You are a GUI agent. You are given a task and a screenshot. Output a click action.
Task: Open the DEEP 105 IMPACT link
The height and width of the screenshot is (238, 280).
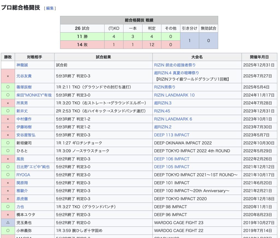(x=171, y=167)
